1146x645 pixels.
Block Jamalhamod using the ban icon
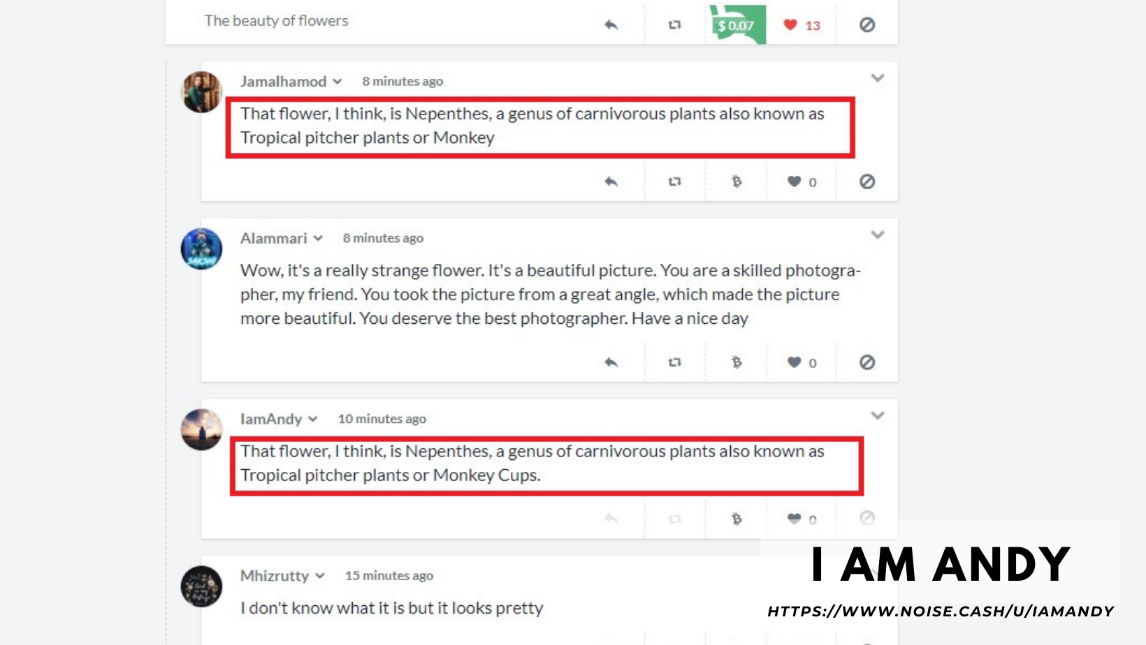867,181
